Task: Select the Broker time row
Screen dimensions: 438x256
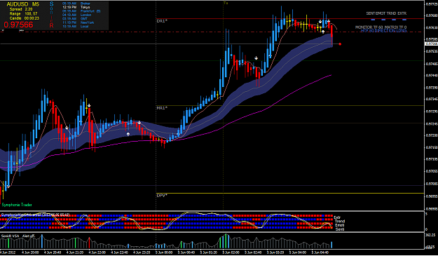Action: click(x=76, y=4)
